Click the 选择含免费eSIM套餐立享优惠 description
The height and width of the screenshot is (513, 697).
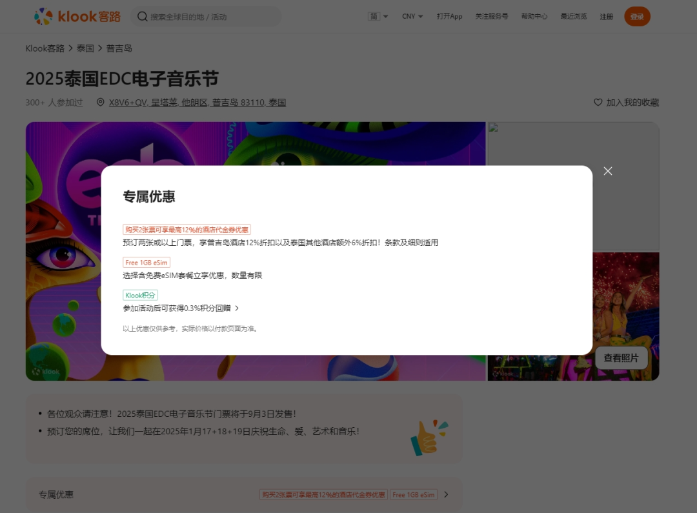click(192, 276)
